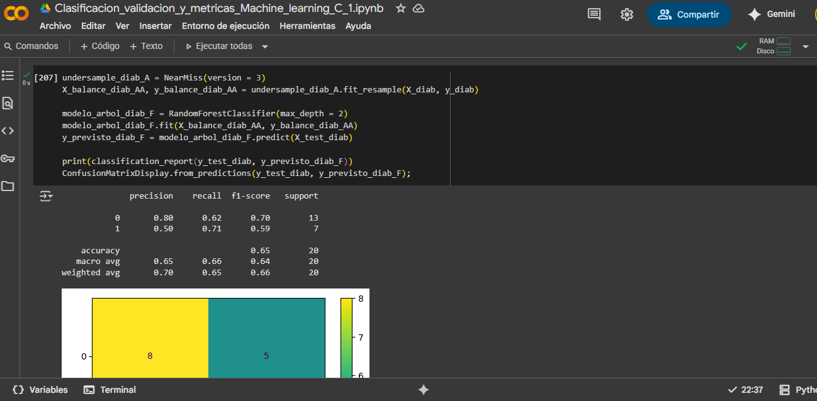Open the code snippets sidebar icon
Viewport: 817px width, 401px height.
(x=8, y=131)
